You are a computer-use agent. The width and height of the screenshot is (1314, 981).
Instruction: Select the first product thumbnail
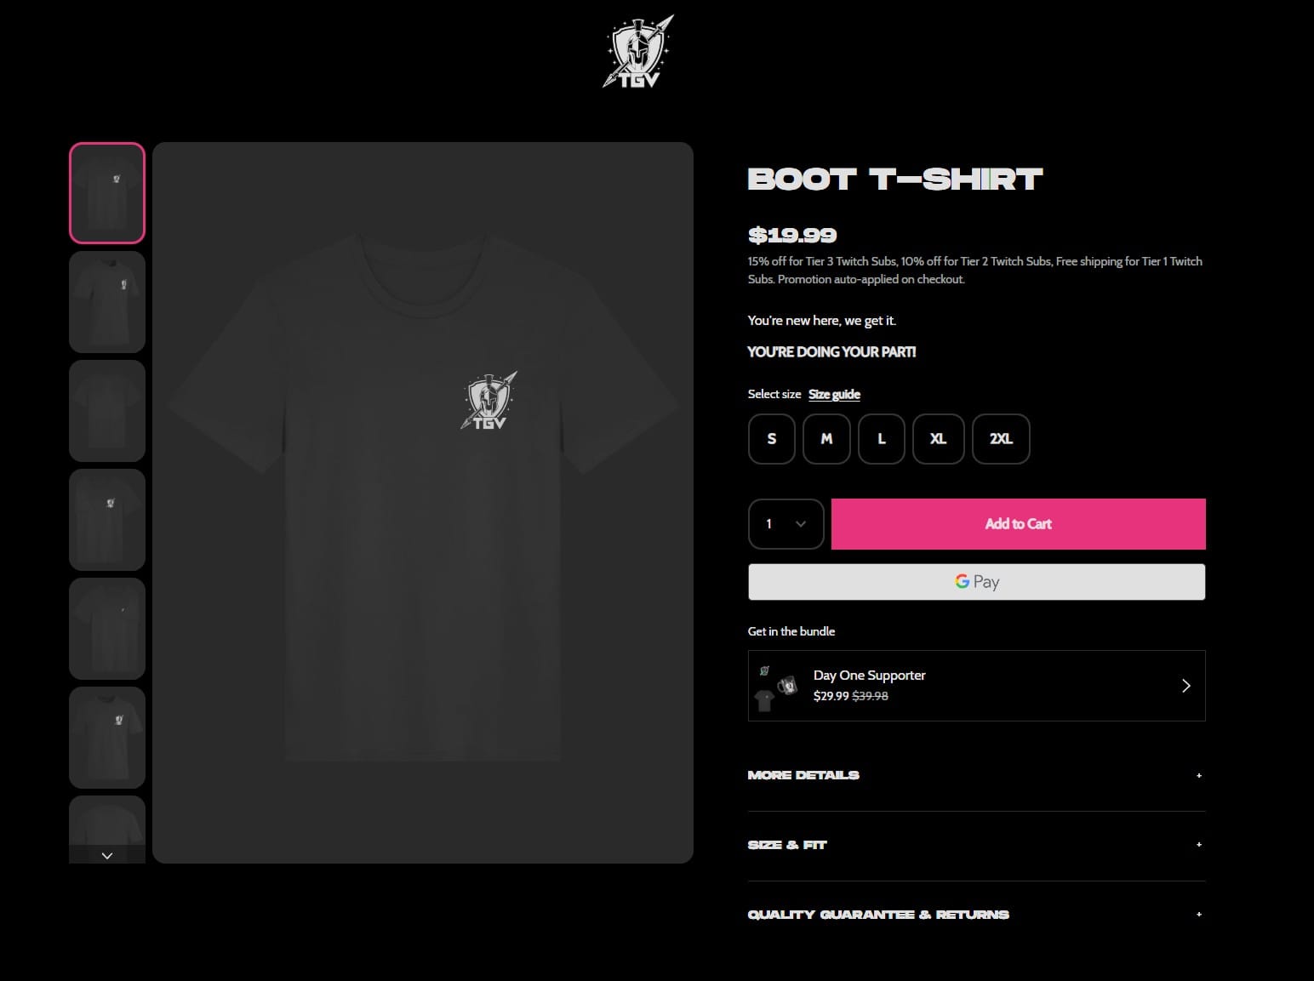pyautogui.click(x=107, y=193)
